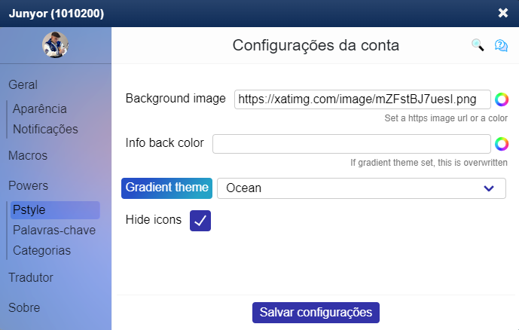Expand the Ocean gradient theme dropdown
Viewport: 519px width, 330px height.
[361, 188]
